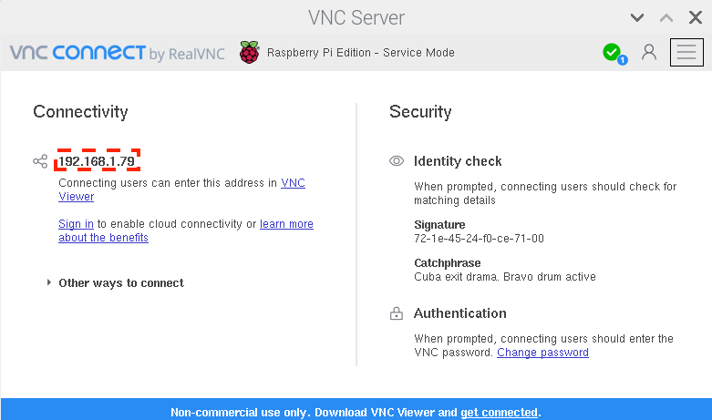Open the hamburger menu button
This screenshot has height=420, width=712.
coord(686,53)
